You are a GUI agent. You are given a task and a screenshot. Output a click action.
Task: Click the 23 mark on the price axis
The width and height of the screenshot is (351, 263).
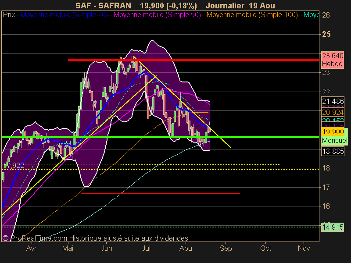coord(326,72)
